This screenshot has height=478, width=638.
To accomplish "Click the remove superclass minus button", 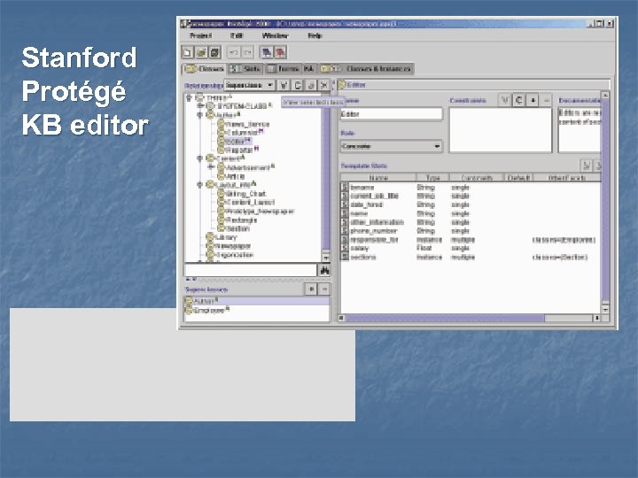I will [x=324, y=289].
